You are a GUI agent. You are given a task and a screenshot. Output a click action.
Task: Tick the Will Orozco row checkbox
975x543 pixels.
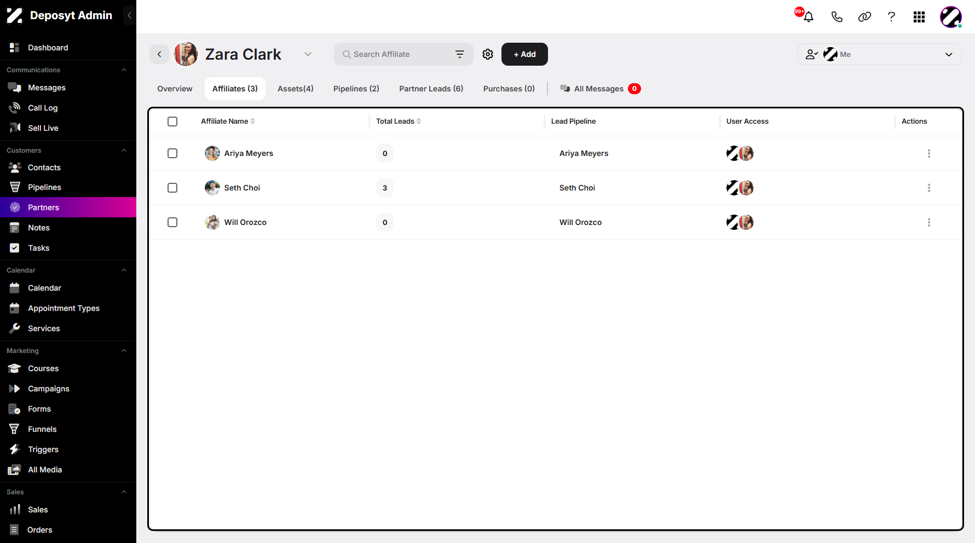click(x=172, y=222)
